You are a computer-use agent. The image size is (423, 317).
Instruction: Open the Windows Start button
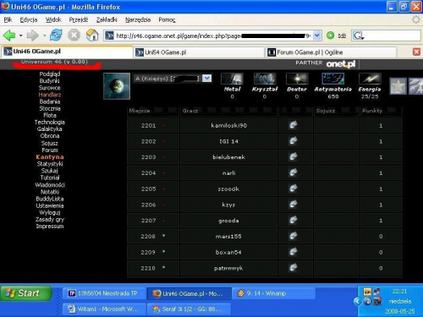26,293
